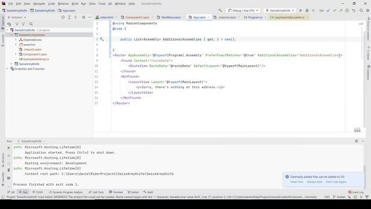Screen dimensions: 371x209
Task: Select _Imports.razor in solution tree
Action: point(32,49)
